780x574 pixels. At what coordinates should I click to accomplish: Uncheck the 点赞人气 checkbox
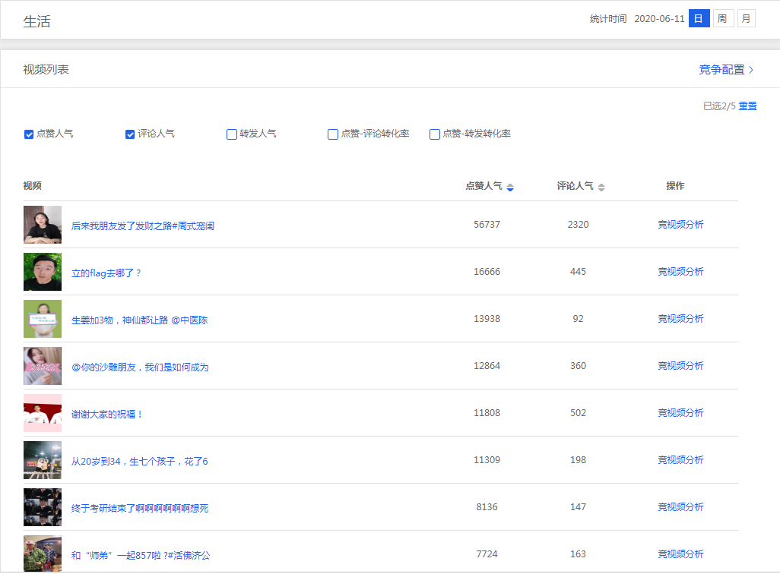tap(29, 134)
